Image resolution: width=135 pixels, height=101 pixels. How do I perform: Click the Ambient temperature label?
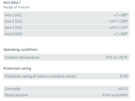(22, 57)
